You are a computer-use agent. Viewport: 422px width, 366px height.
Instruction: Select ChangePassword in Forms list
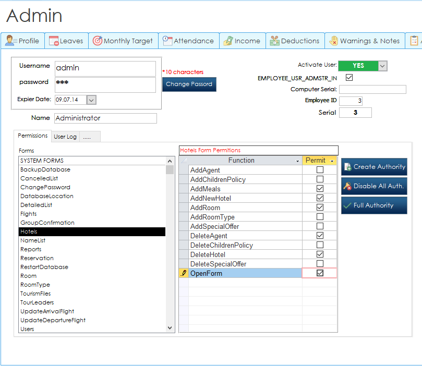click(x=92, y=188)
